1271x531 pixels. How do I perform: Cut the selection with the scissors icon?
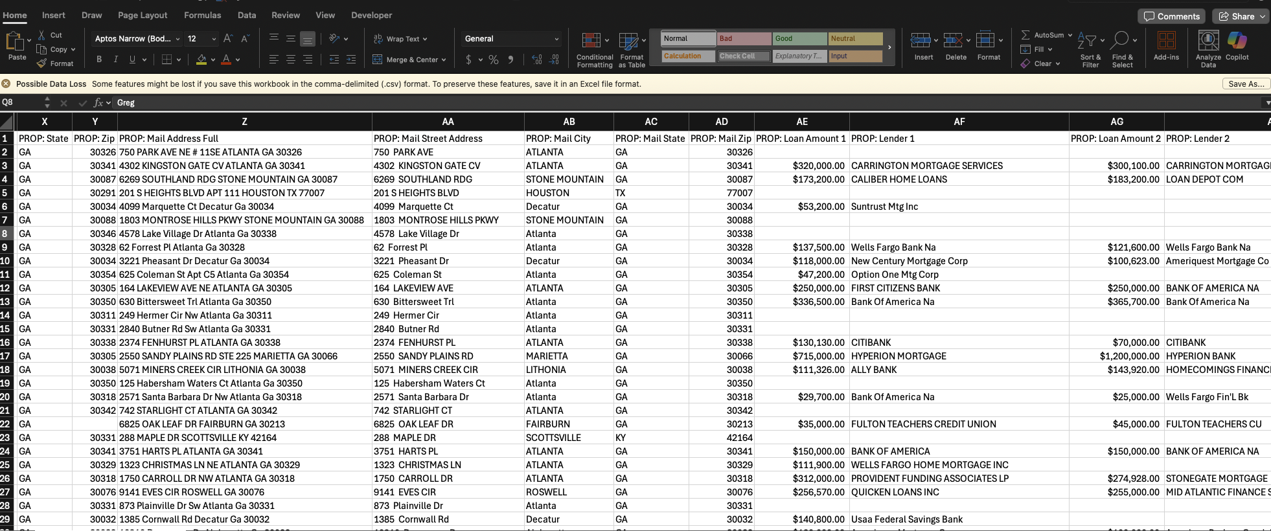point(42,35)
